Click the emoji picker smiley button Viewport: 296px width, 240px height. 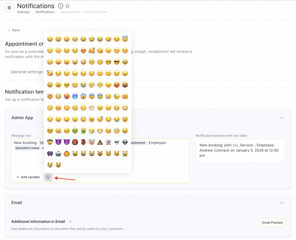point(48,177)
